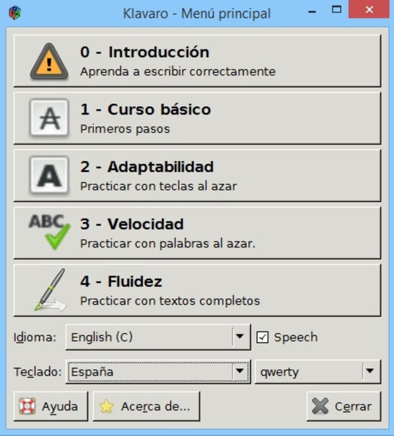This screenshot has width=394, height=436.
Task: Expand the Idioma dropdown arrow
Action: [239, 337]
